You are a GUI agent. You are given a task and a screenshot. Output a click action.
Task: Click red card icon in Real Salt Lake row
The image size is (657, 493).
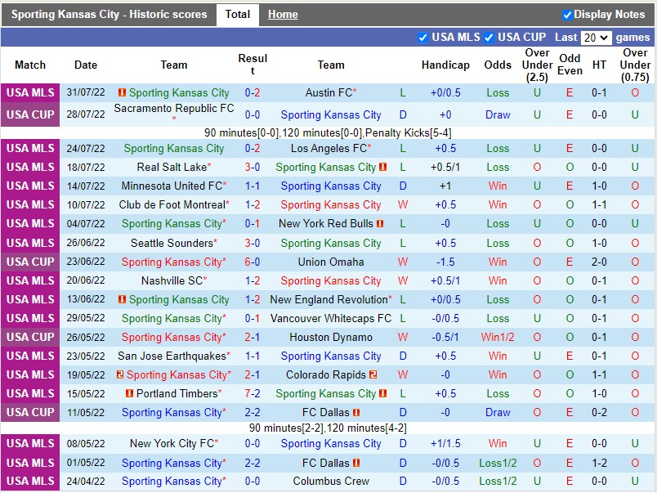[x=382, y=167]
